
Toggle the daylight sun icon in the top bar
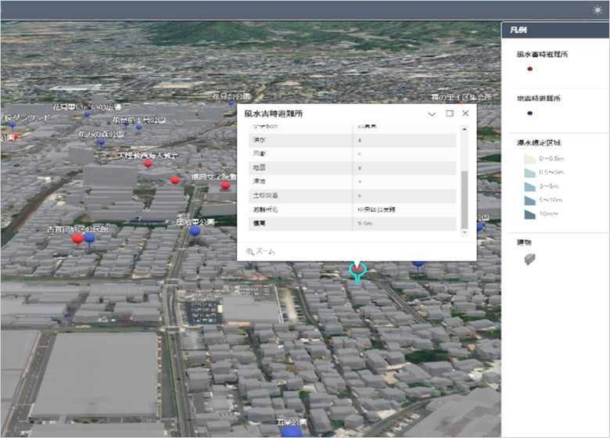coord(597,10)
